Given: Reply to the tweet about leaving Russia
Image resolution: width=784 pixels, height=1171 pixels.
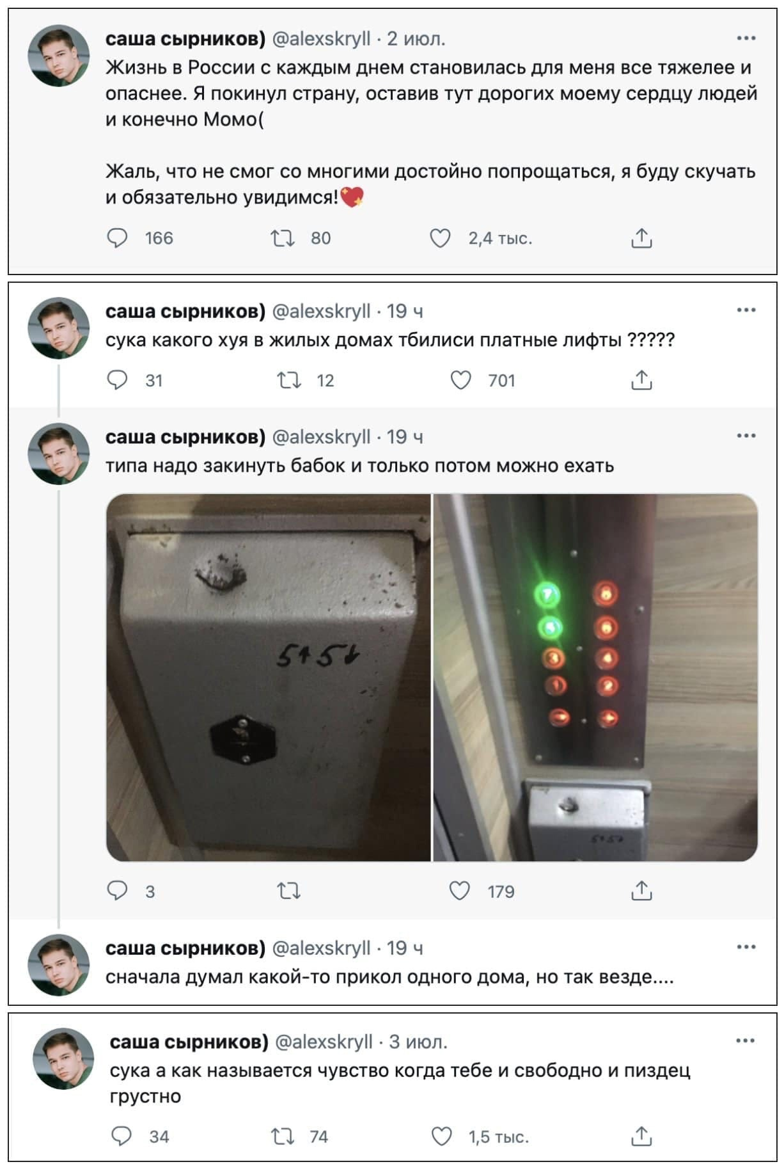Looking at the screenshot, I should [x=117, y=239].
